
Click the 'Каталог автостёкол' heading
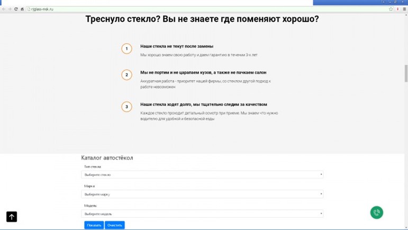click(x=107, y=157)
